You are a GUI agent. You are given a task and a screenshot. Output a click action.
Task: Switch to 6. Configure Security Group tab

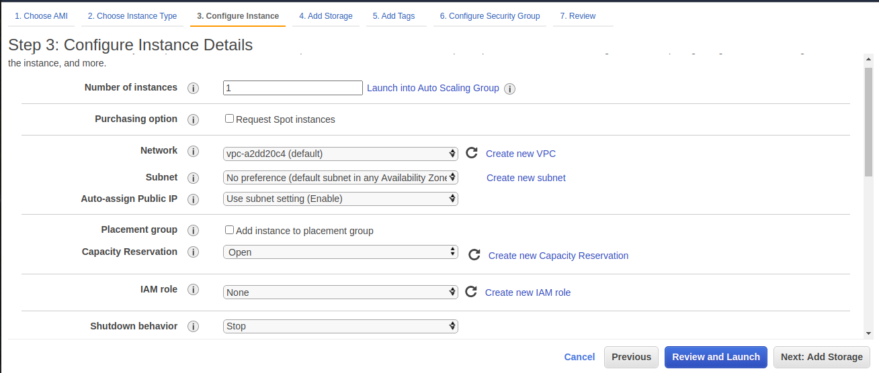(489, 16)
